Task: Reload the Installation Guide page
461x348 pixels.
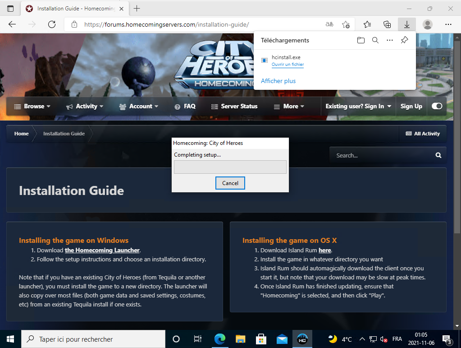Action: tap(52, 24)
